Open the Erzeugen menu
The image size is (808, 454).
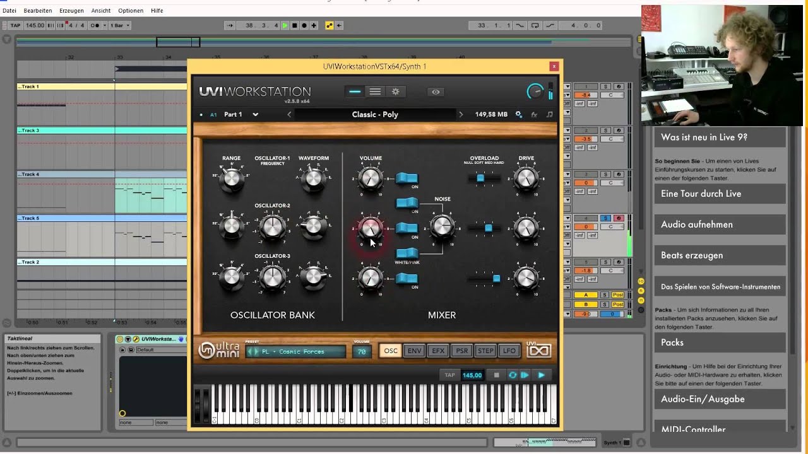point(71,11)
